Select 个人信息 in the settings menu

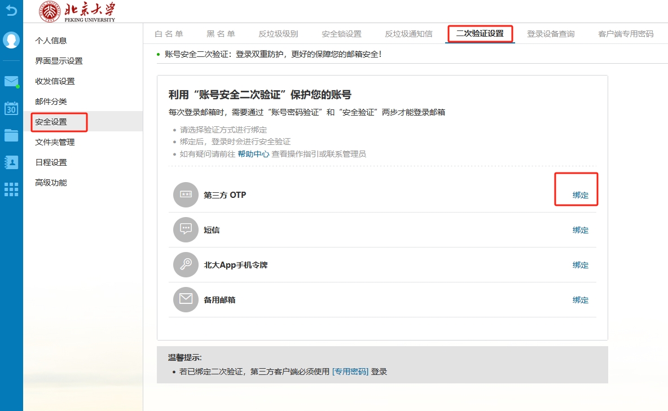[x=51, y=41]
